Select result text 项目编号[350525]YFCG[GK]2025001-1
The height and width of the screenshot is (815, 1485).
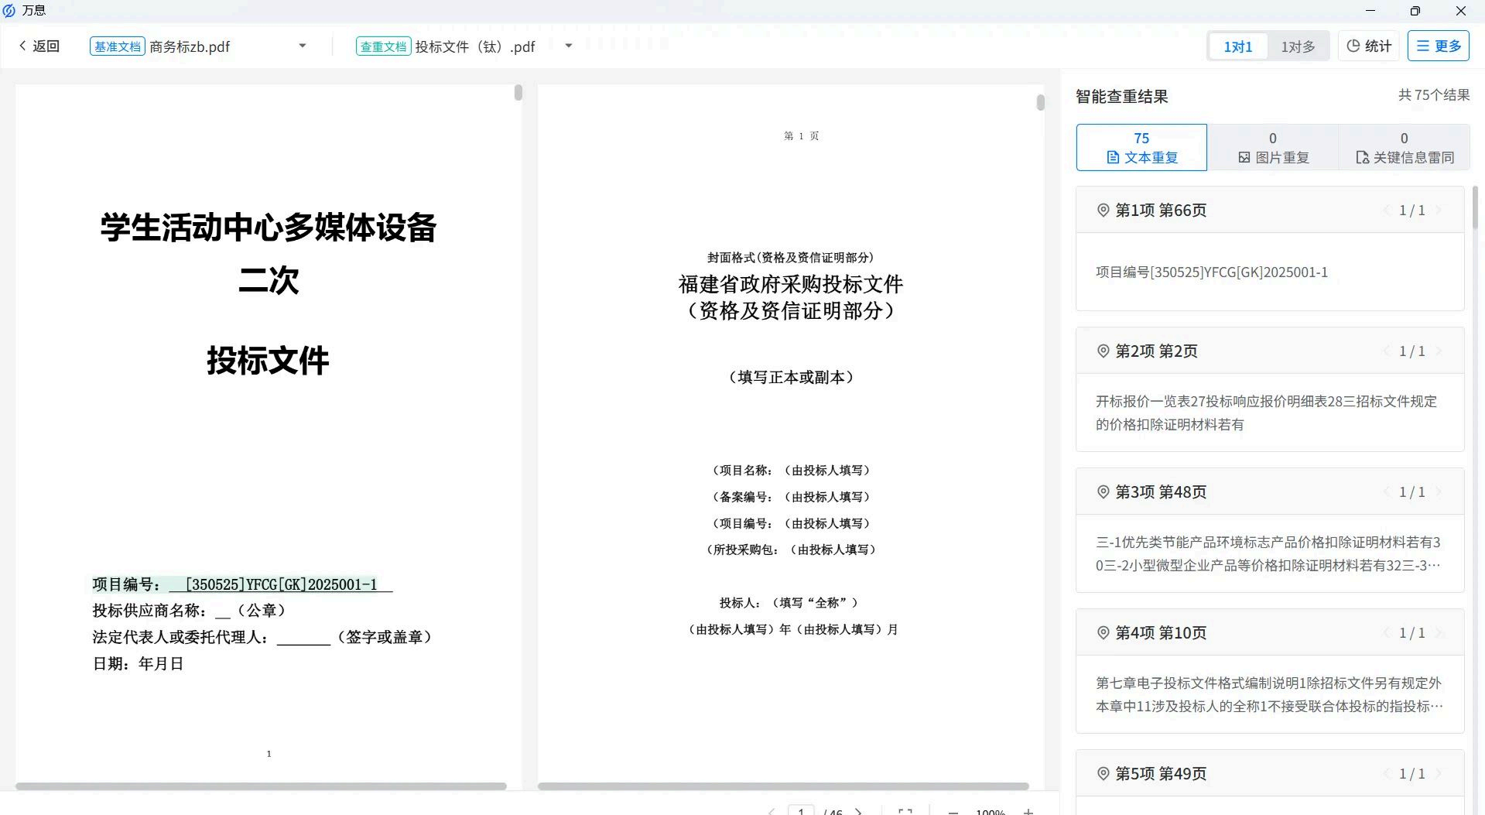tap(1211, 272)
